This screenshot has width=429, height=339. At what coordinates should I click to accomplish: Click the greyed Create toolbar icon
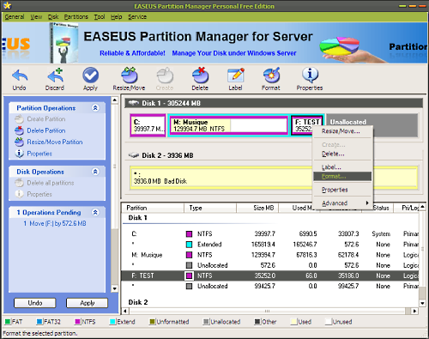click(x=165, y=76)
